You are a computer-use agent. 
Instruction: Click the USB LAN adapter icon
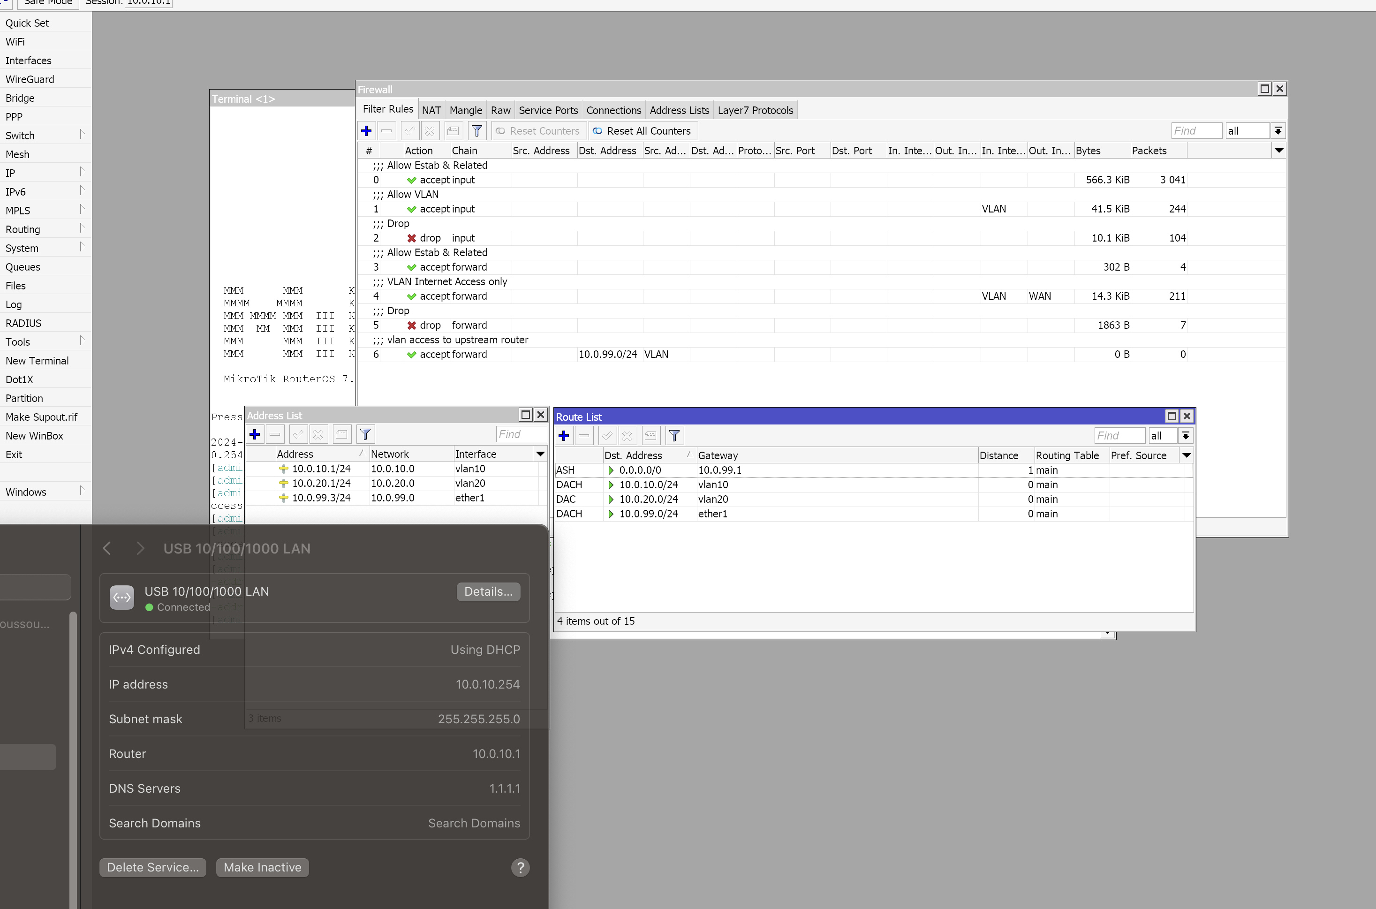[x=122, y=598]
